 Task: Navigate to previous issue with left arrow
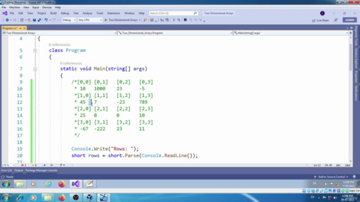45,165
